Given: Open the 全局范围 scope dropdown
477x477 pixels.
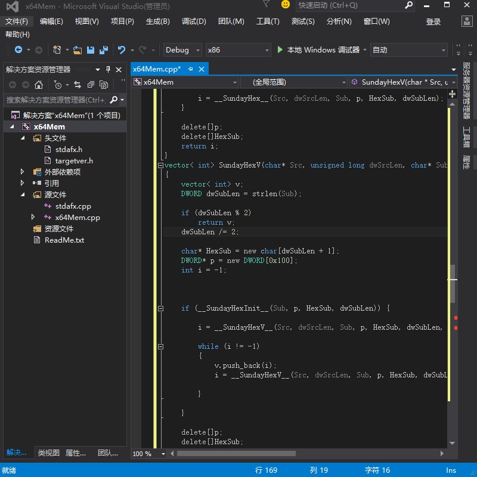Looking at the screenshot, I should pyautogui.click(x=294, y=82).
